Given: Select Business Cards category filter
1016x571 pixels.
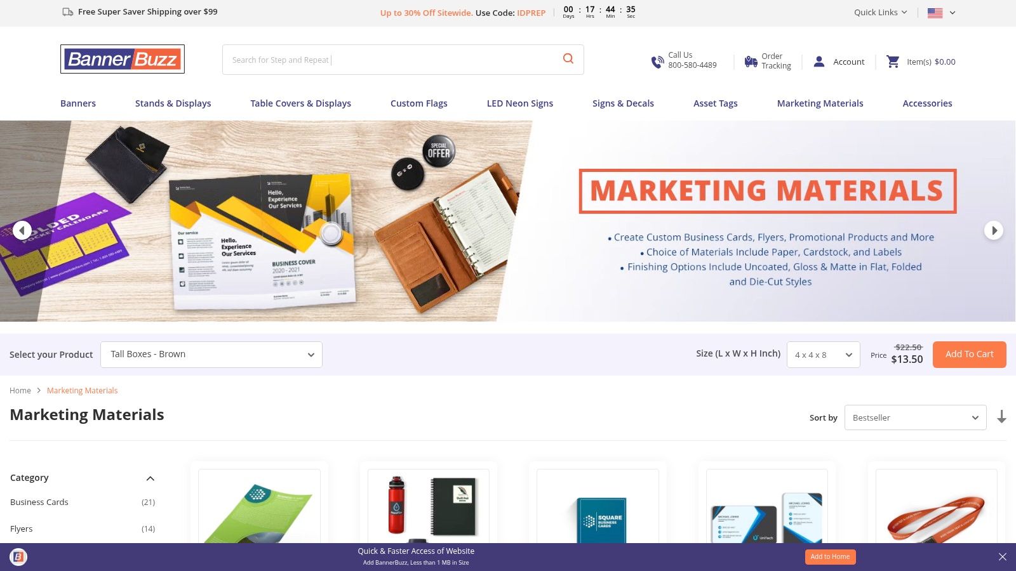Looking at the screenshot, I should [x=39, y=502].
